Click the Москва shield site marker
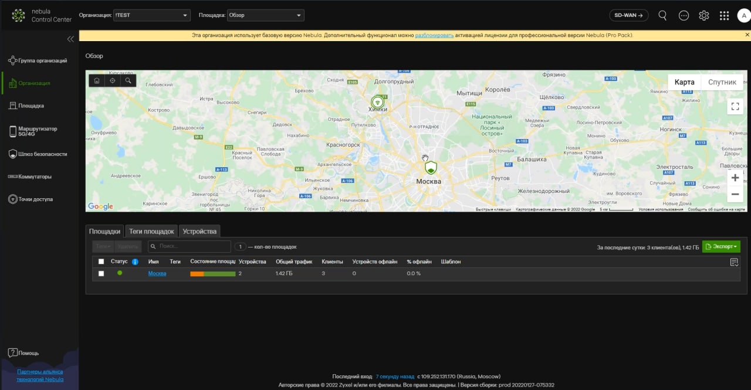Screen dimensions: 751x390 (431, 168)
